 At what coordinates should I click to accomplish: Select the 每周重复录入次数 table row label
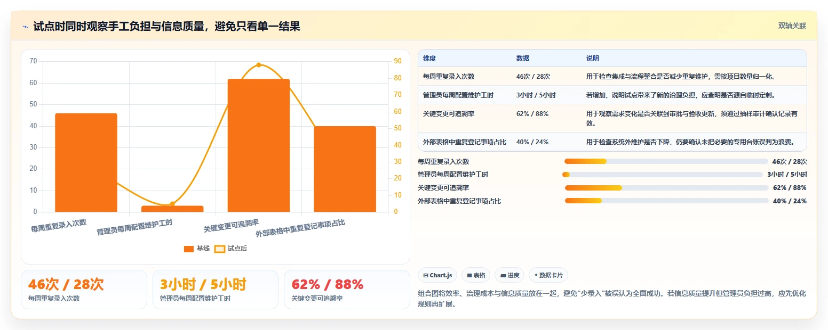[449, 77]
